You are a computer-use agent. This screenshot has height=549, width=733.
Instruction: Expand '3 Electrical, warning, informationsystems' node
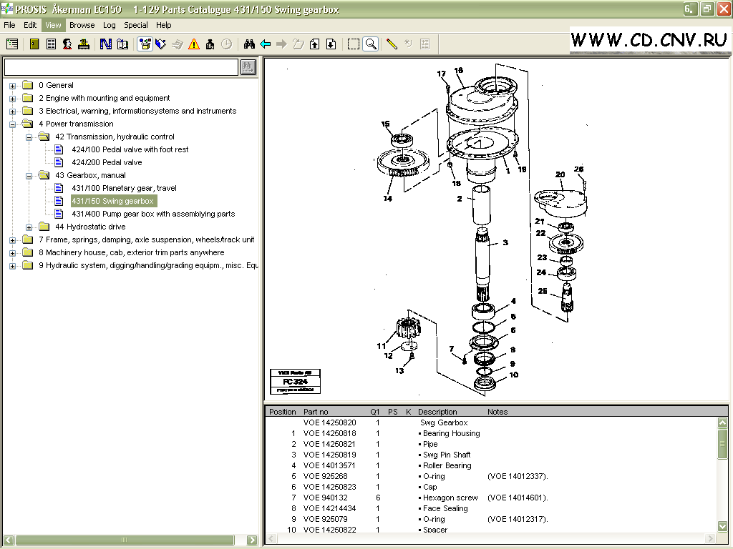[x=13, y=112]
